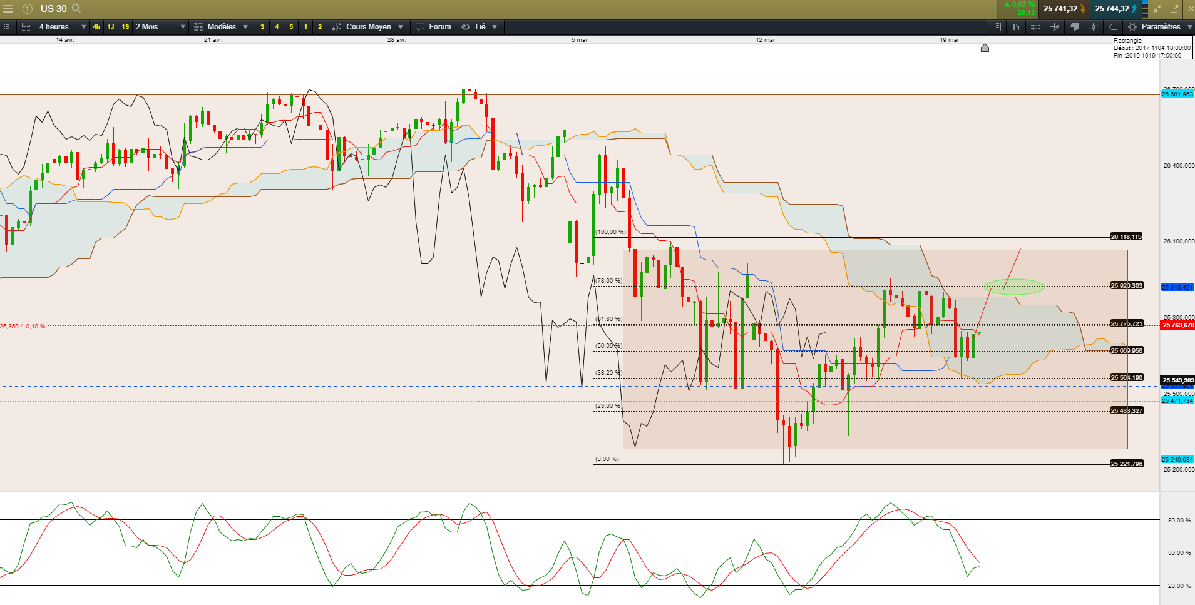This screenshot has height=605, width=1195.
Task: Select the 1S timeframe shortcut
Action: click(125, 27)
